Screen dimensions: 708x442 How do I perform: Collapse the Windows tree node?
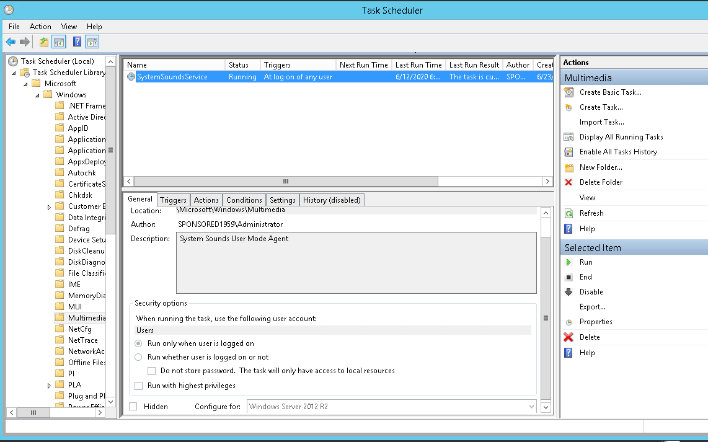point(38,95)
